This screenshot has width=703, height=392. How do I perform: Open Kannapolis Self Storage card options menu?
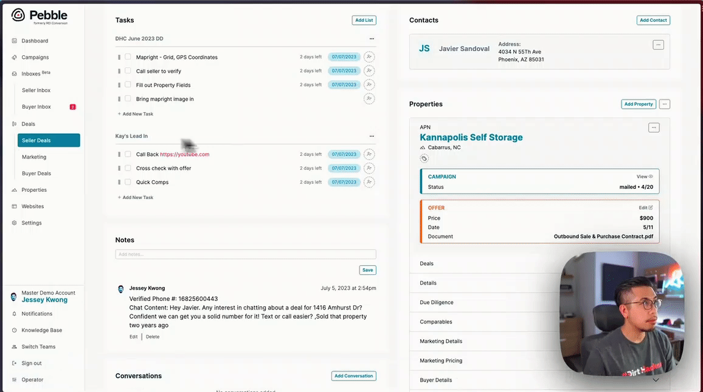(x=654, y=127)
